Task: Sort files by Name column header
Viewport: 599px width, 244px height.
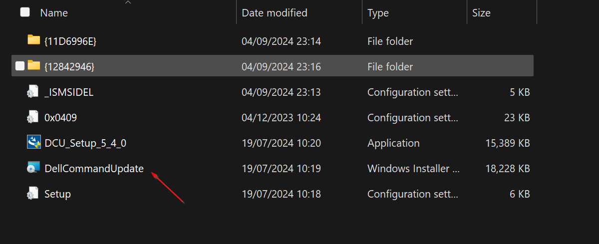Action: pyautogui.click(x=54, y=12)
